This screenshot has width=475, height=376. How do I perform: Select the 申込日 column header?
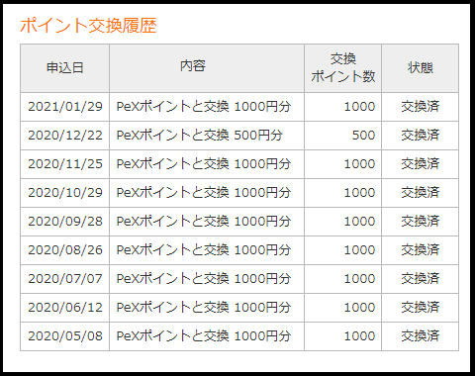(64, 68)
